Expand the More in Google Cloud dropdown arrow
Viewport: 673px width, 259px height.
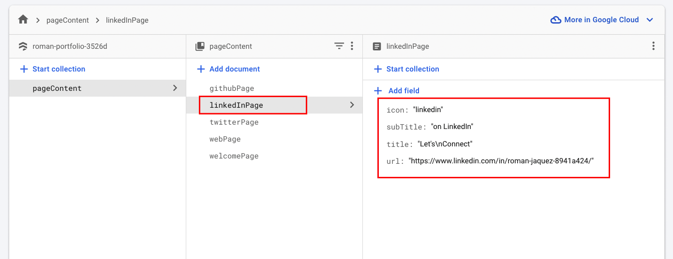tap(650, 20)
